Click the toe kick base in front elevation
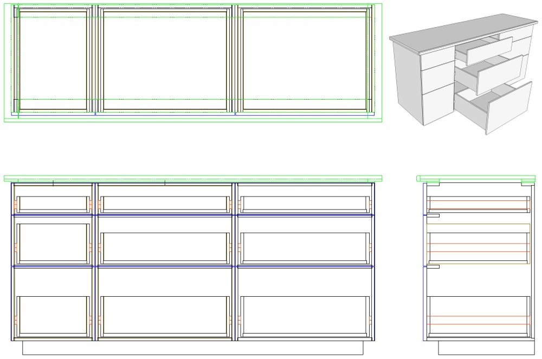 click(x=192, y=348)
